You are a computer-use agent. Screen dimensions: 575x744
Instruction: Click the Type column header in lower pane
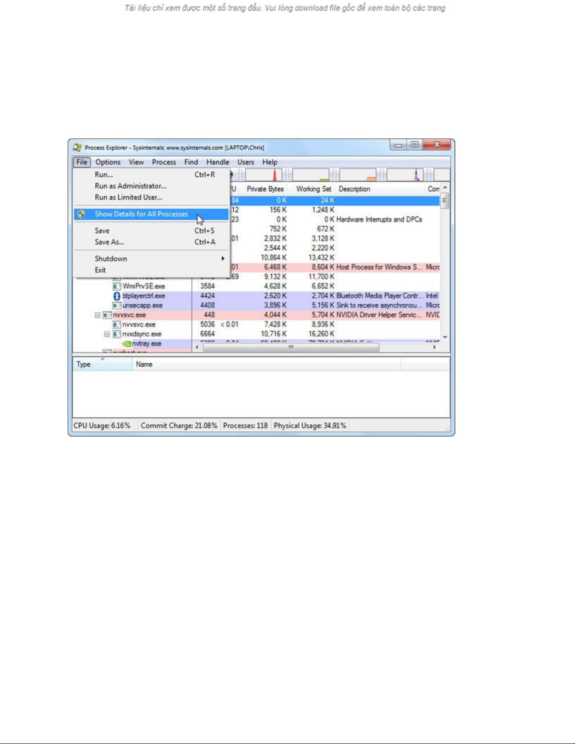(84, 364)
